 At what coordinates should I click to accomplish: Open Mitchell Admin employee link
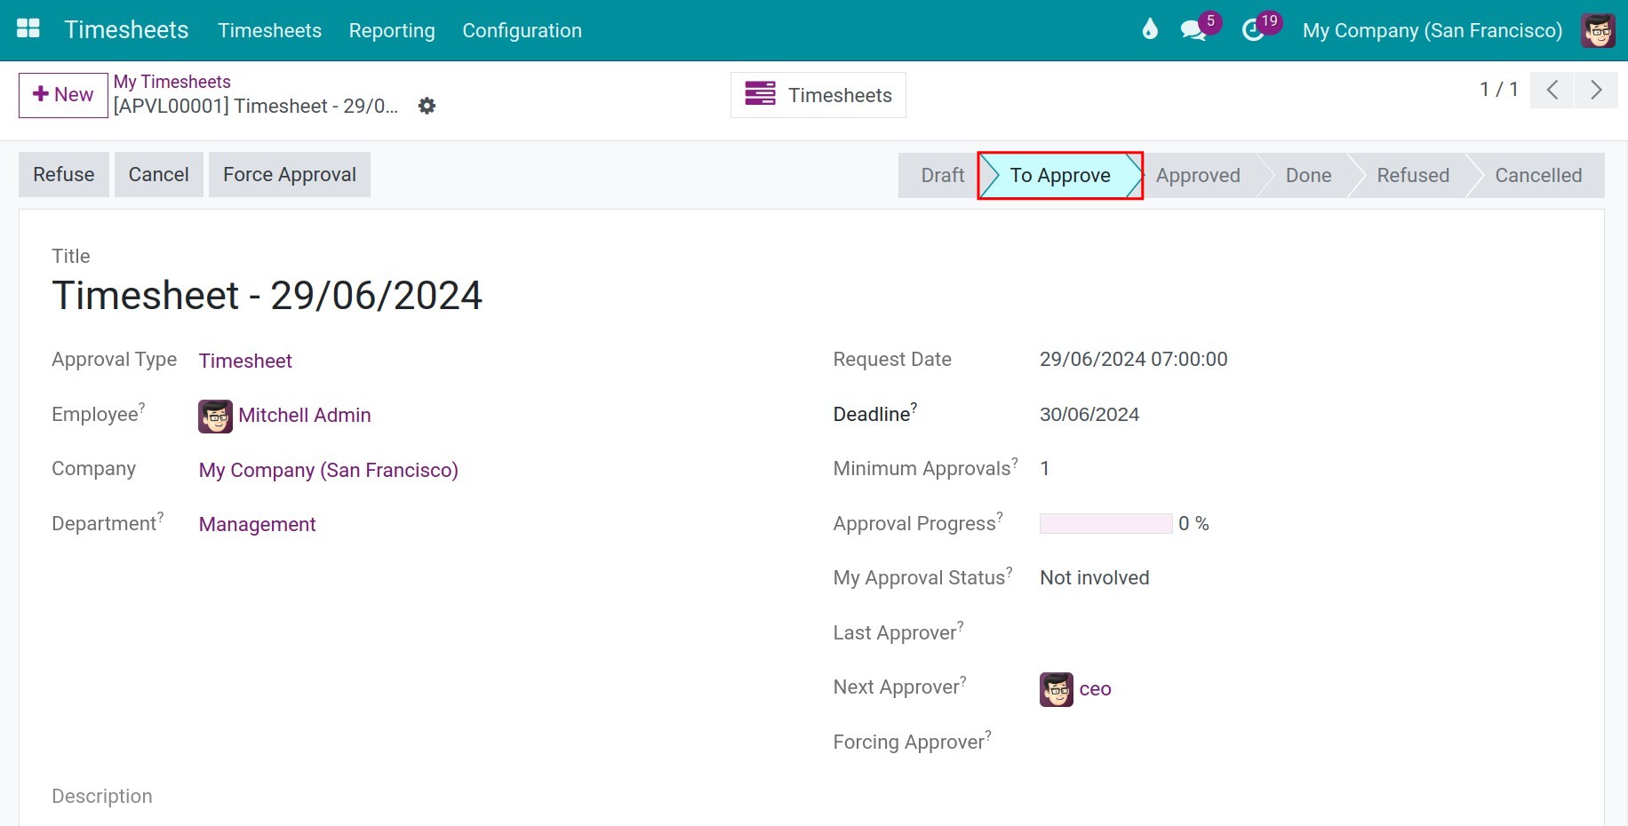pyautogui.click(x=305, y=415)
